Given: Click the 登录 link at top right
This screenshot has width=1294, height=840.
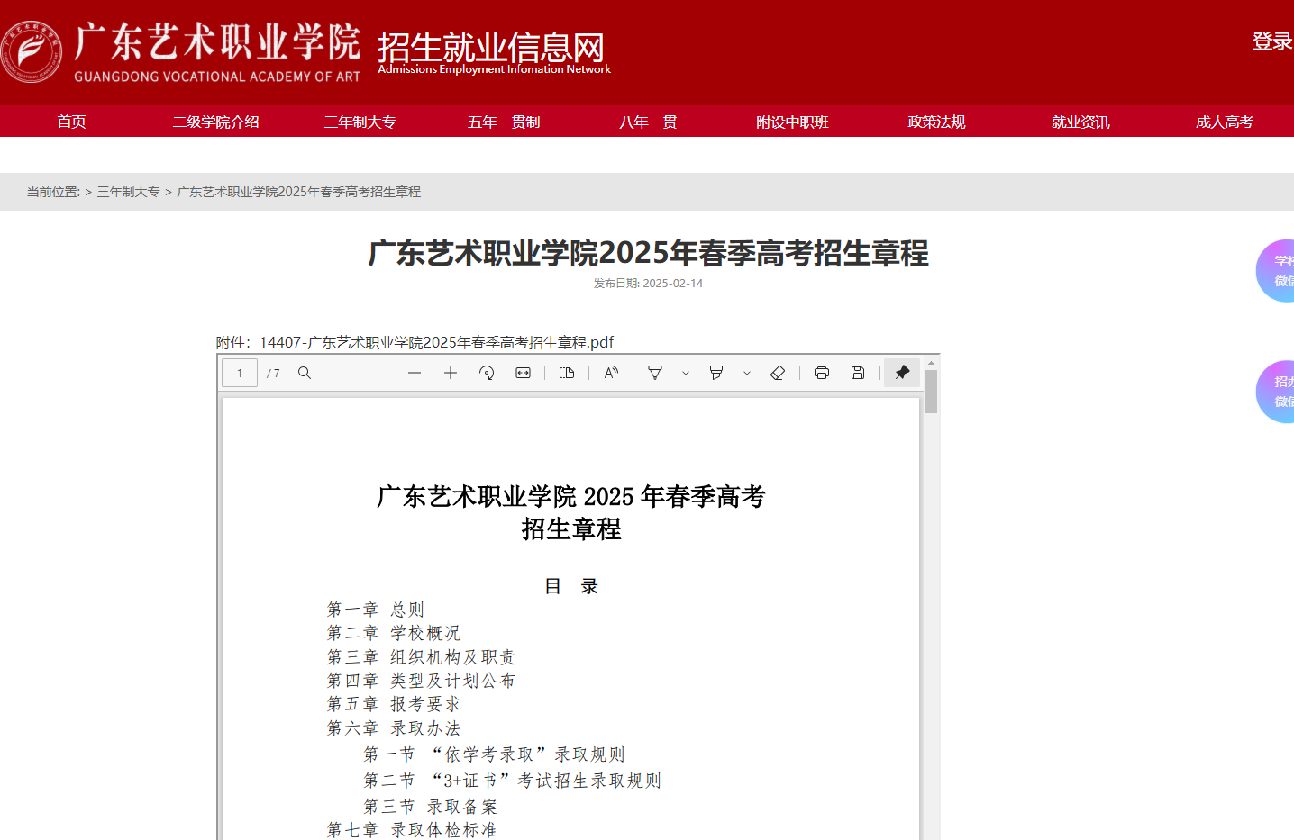Looking at the screenshot, I should tap(1271, 42).
